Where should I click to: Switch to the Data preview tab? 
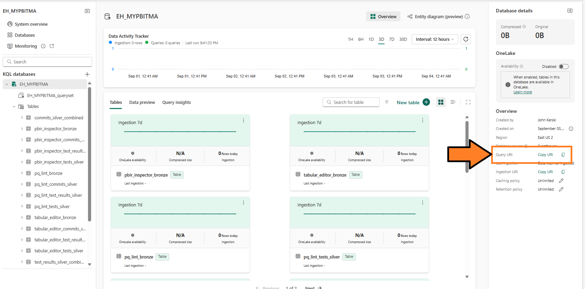point(142,103)
